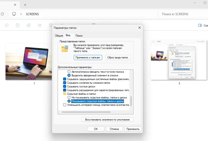Click the refresh icon beside the address bar
Image resolution: width=208 pixels, height=141 pixels.
[2, 14]
